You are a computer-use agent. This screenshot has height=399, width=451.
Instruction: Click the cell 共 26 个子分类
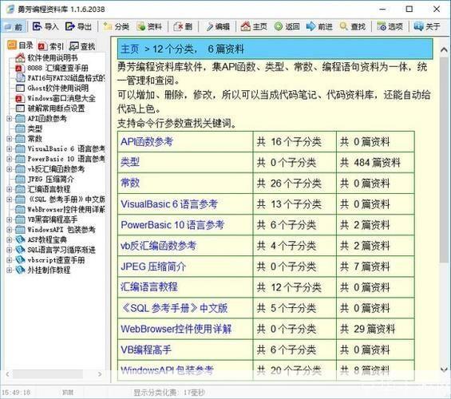click(295, 183)
